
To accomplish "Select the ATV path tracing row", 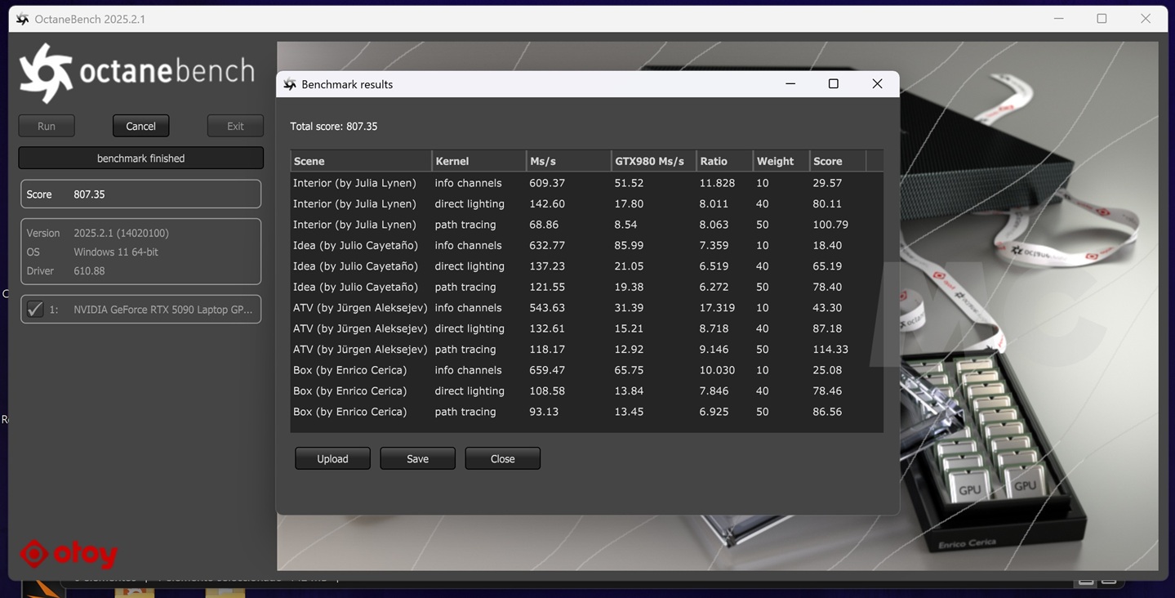I will [586, 349].
